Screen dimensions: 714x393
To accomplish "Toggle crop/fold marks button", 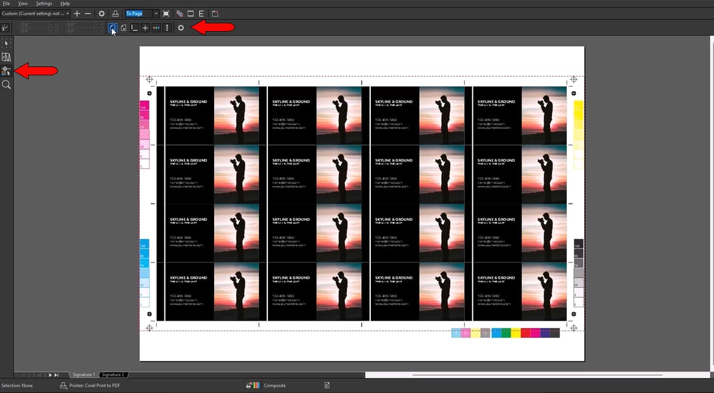I will click(x=135, y=28).
